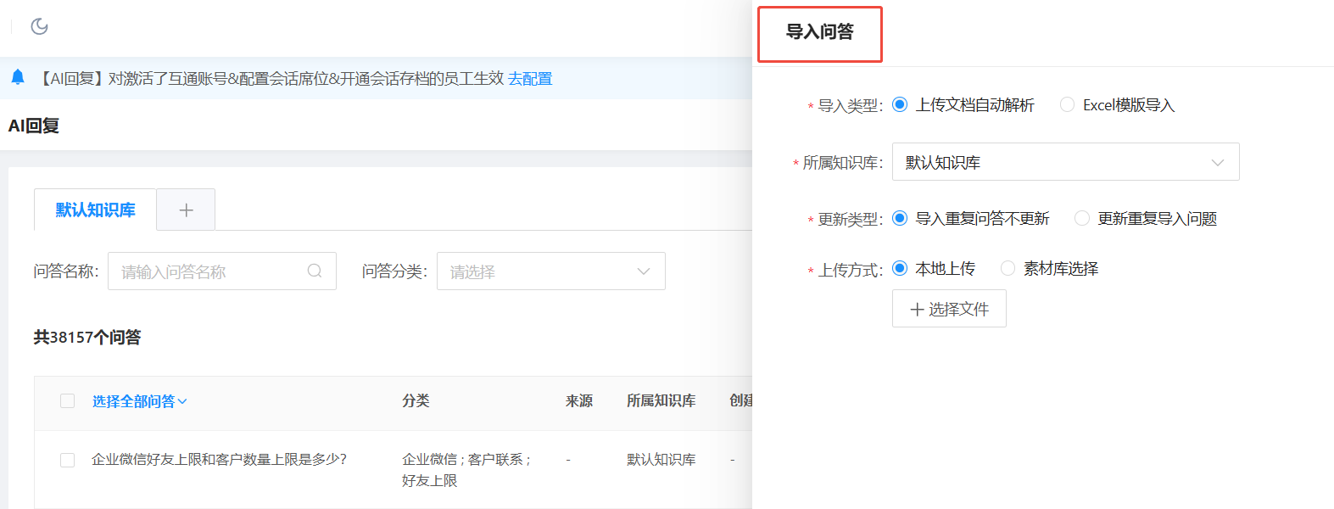Click the 导入问答 panel title
Image resolution: width=1334 pixels, height=509 pixels.
click(819, 32)
